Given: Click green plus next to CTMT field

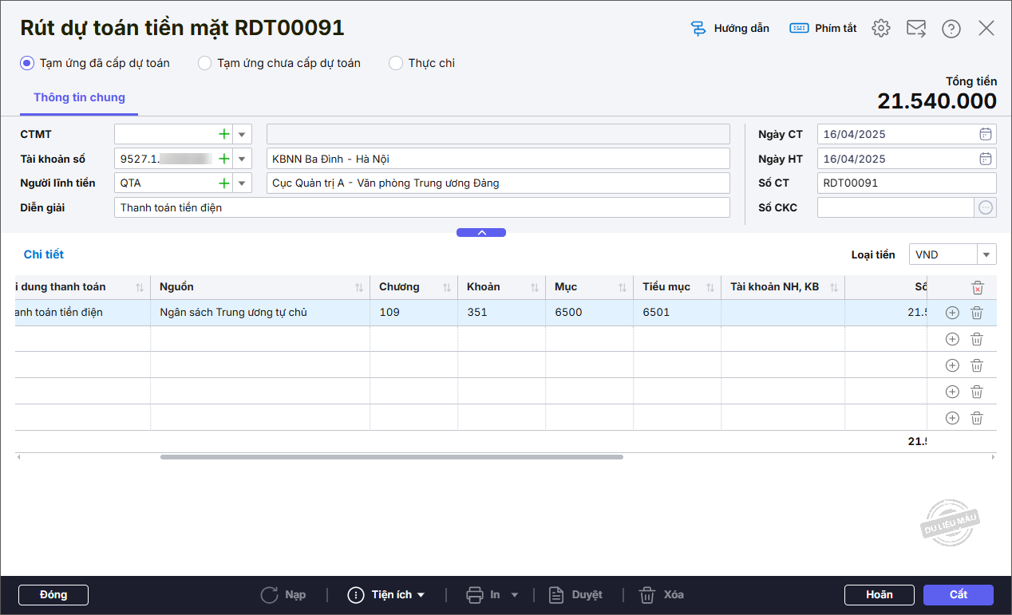Looking at the screenshot, I should [x=224, y=135].
